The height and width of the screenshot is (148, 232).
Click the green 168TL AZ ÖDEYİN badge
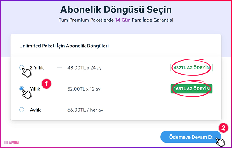(x=192, y=89)
